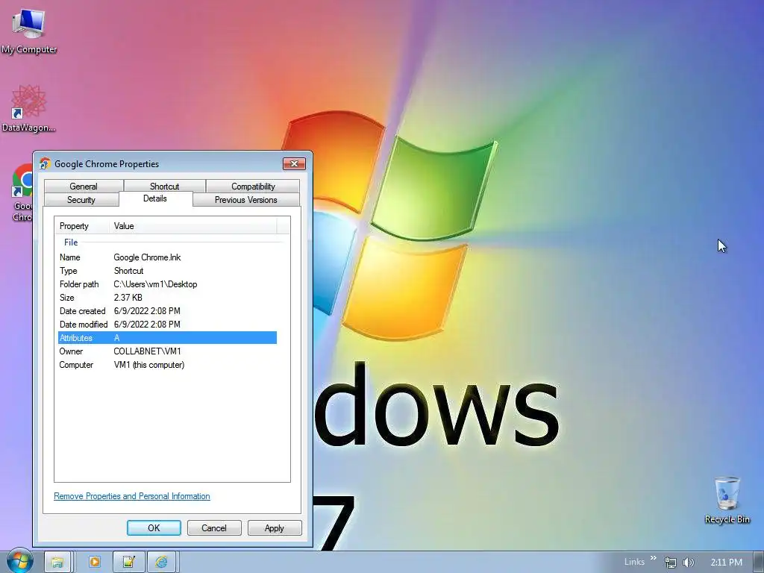
Task: Open the network tray icon
Action: pyautogui.click(x=671, y=563)
